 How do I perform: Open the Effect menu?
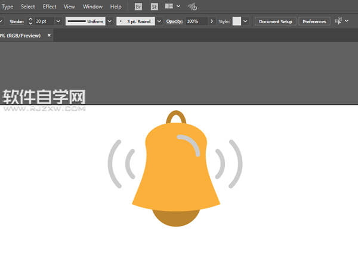pyautogui.click(x=50, y=7)
